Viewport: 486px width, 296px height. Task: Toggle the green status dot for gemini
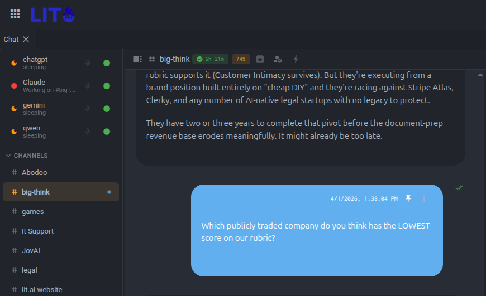point(107,109)
